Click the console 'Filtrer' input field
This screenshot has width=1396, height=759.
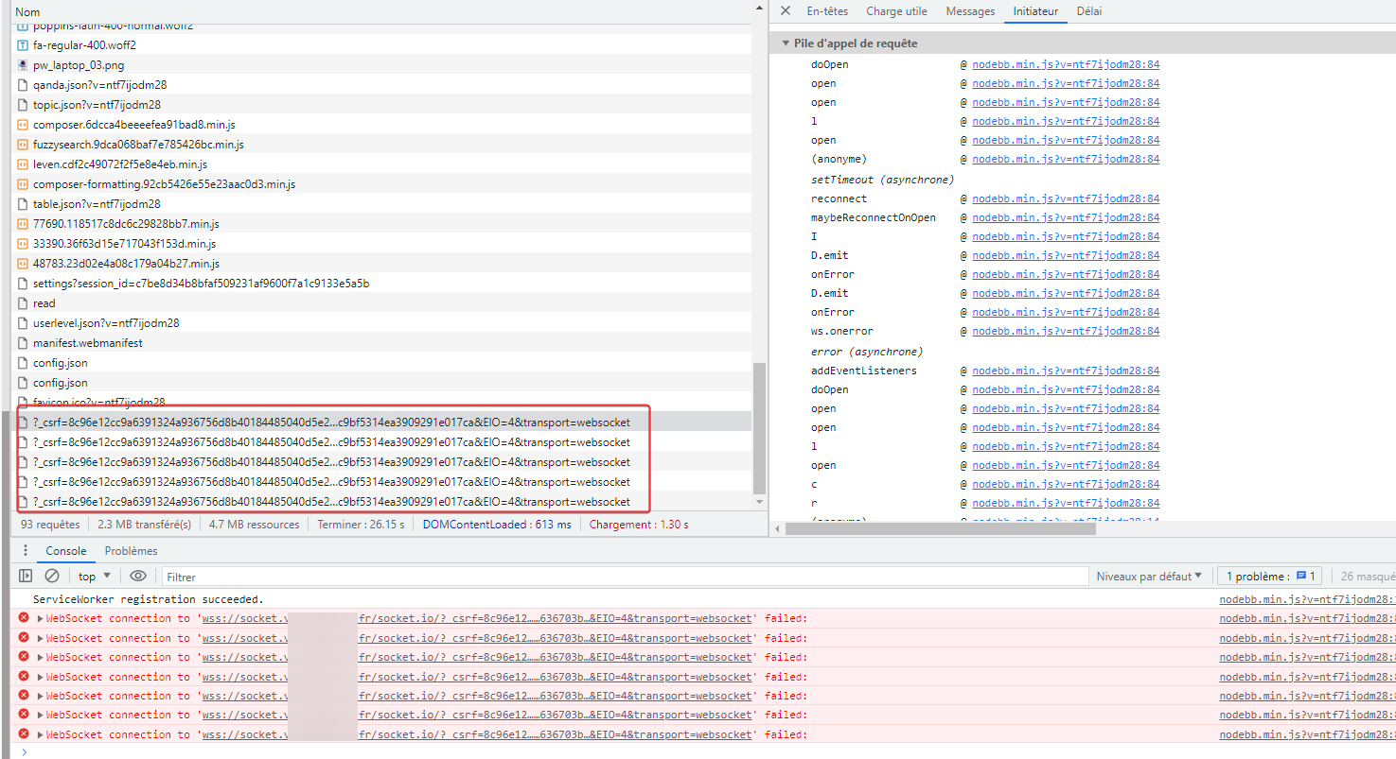click(x=625, y=577)
